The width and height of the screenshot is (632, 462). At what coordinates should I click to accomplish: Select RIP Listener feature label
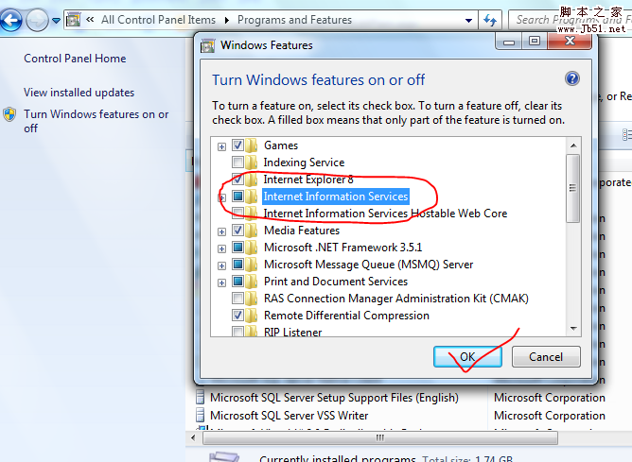coord(292,332)
